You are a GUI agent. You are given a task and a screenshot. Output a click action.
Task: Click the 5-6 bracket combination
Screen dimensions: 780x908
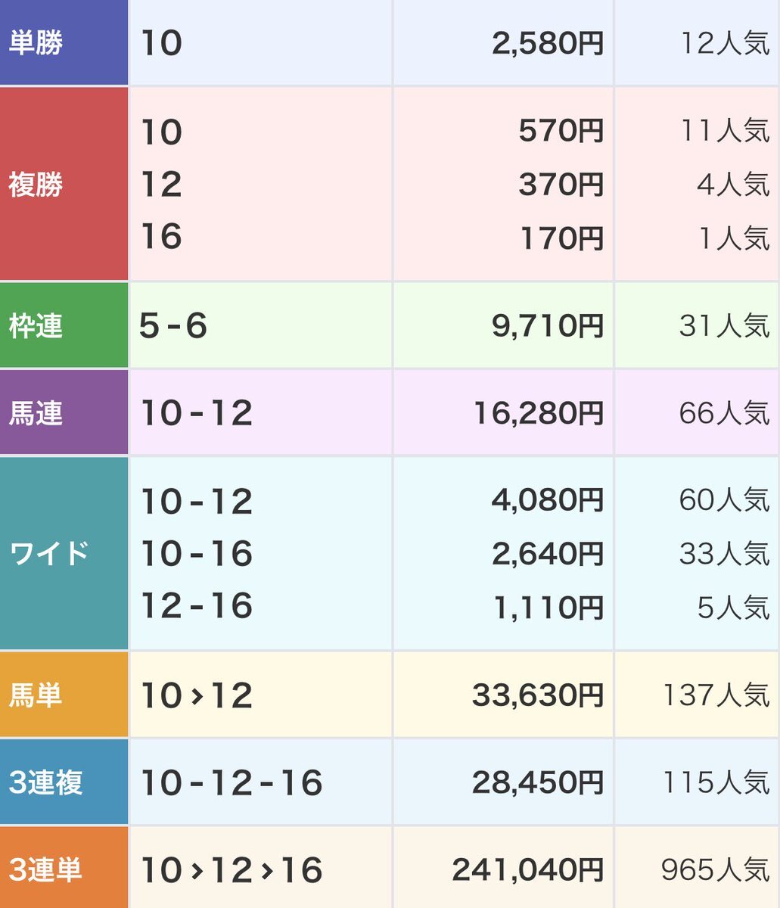tap(173, 326)
